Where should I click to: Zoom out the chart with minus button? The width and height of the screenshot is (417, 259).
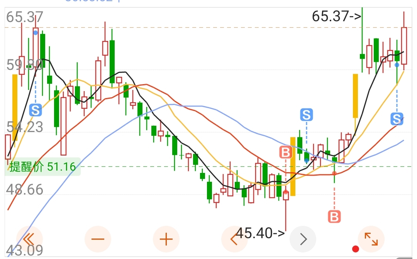click(98, 239)
